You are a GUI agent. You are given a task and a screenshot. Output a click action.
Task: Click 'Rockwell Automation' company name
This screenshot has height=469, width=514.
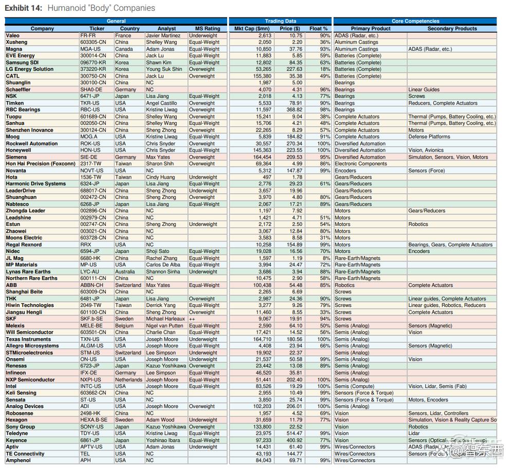[31, 143]
